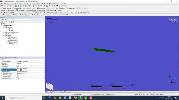Image resolution: width=179 pixels, height=100 pixels.
Task: Collapse the Geometry node
Action: coord(4,27)
